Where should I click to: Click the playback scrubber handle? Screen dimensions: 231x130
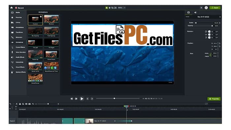(x=114, y=98)
